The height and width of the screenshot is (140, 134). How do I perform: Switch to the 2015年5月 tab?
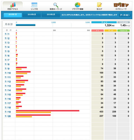(51, 15)
